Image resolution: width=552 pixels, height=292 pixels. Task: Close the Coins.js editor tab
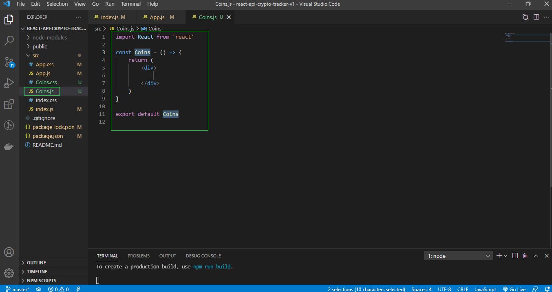(229, 17)
